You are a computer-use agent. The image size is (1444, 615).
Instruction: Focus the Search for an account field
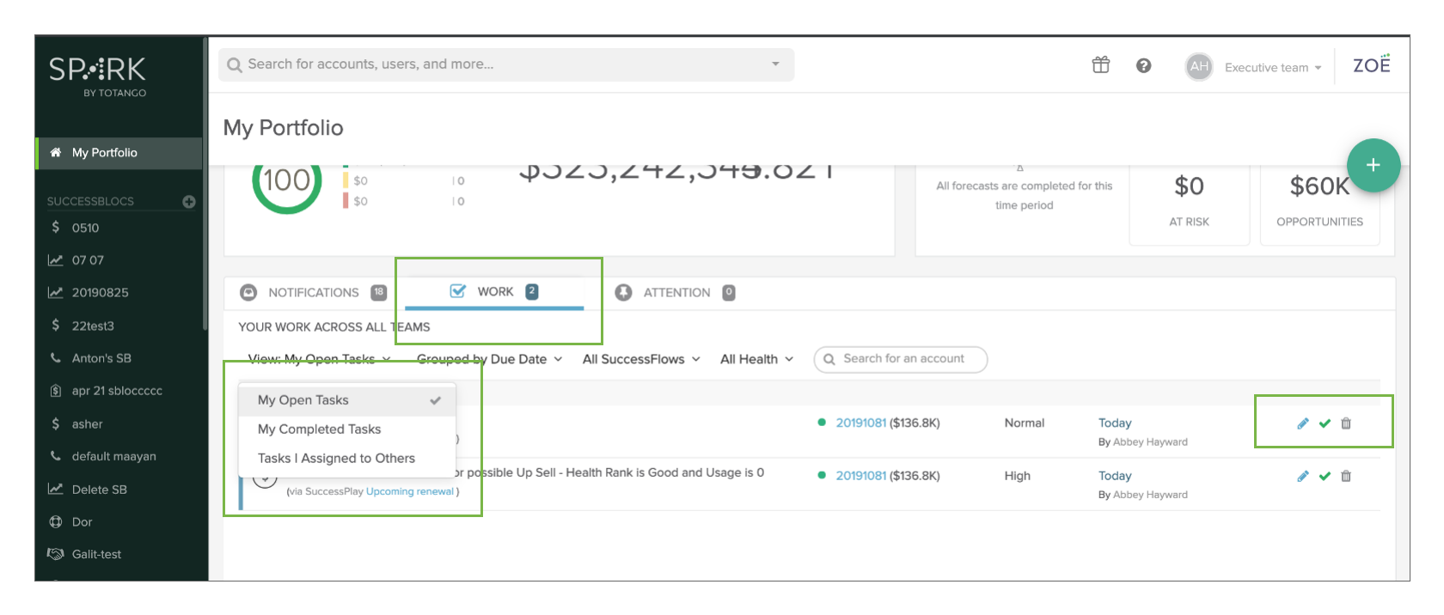click(x=901, y=359)
